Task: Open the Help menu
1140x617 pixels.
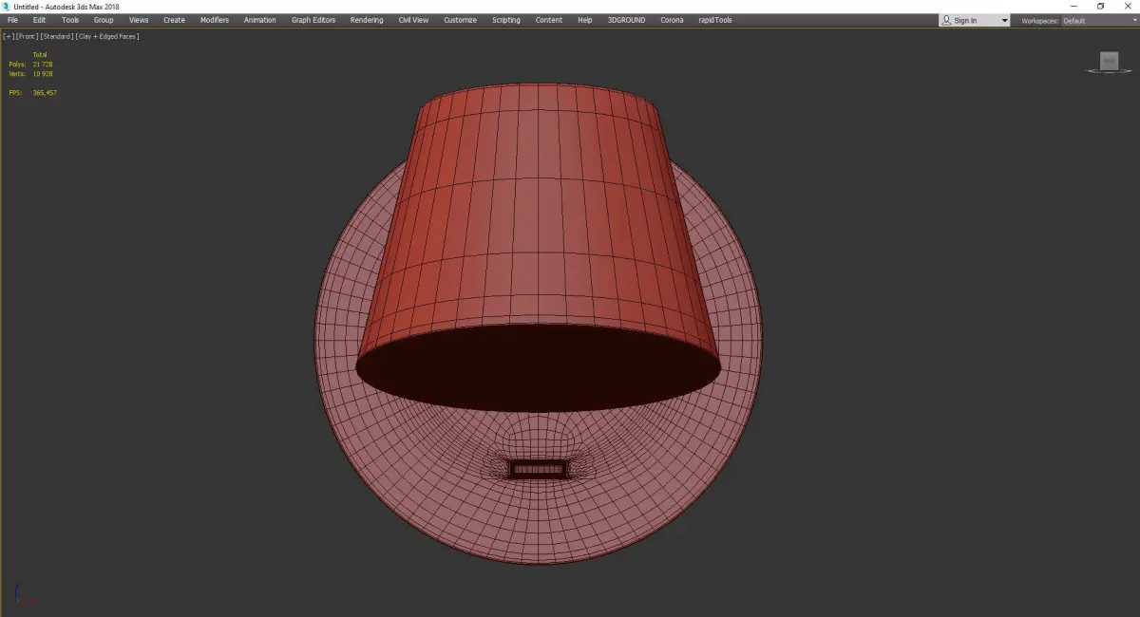Action: pyautogui.click(x=585, y=20)
